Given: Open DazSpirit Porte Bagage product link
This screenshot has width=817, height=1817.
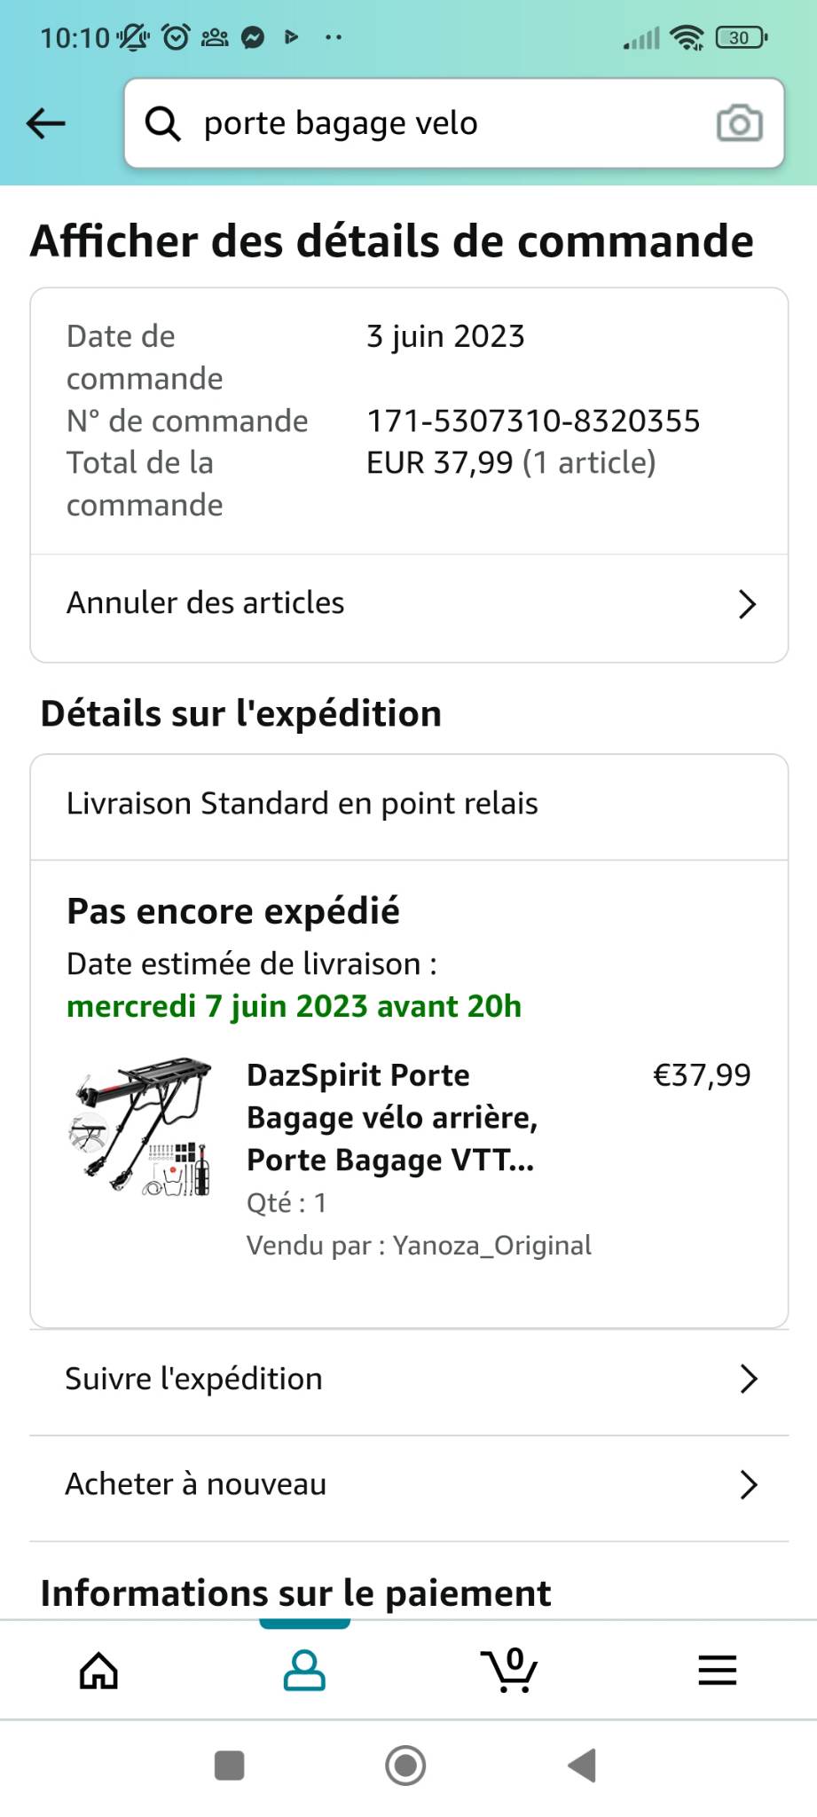Looking at the screenshot, I should 392,1117.
